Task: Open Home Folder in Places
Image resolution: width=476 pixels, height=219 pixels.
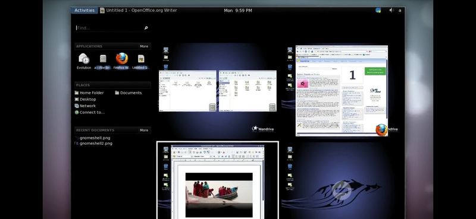Action: click(89, 93)
